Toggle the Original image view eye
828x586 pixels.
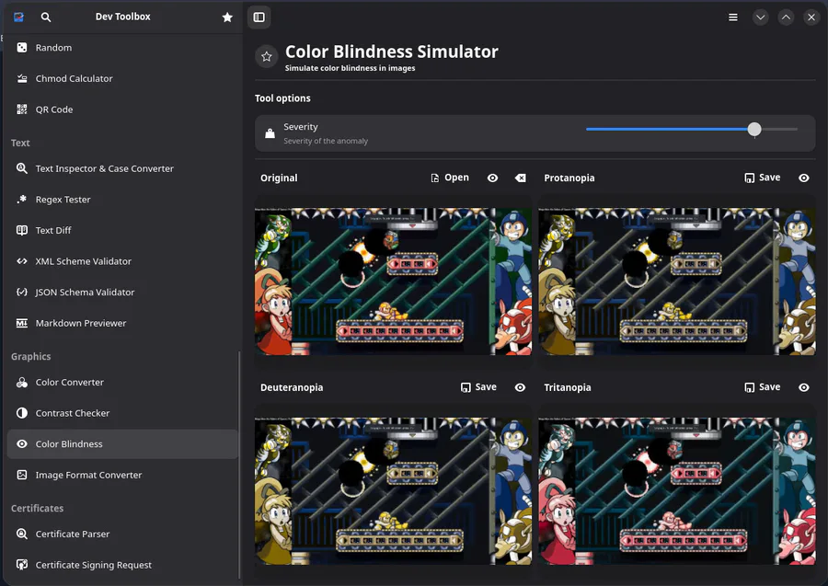[x=493, y=178]
